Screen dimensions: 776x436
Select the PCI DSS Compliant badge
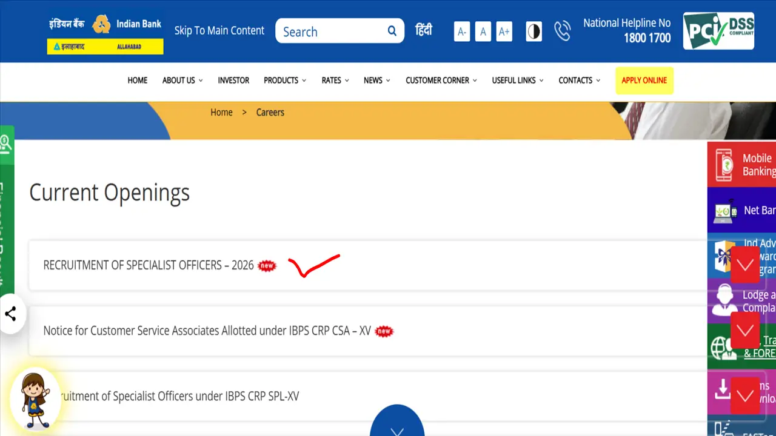(718, 30)
